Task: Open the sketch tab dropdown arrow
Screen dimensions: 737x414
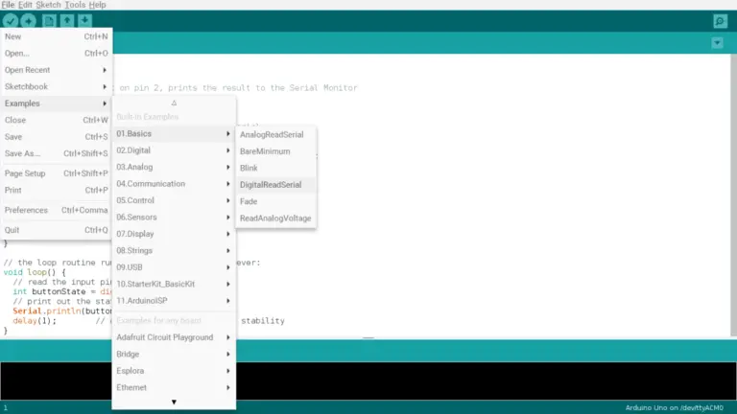Action: (717, 43)
